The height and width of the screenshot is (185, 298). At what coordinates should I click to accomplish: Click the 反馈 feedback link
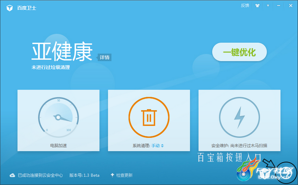pos(245,5)
